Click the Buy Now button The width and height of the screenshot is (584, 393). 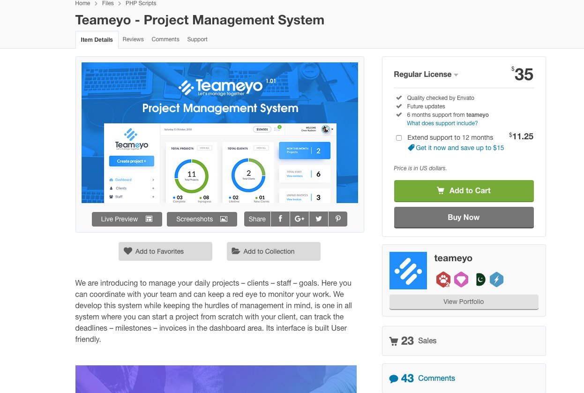point(464,218)
